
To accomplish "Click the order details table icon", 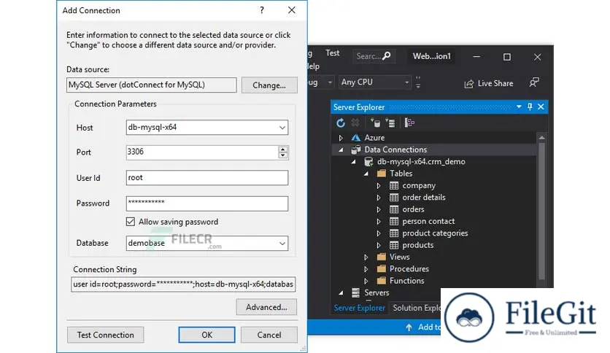I will 394,198.
